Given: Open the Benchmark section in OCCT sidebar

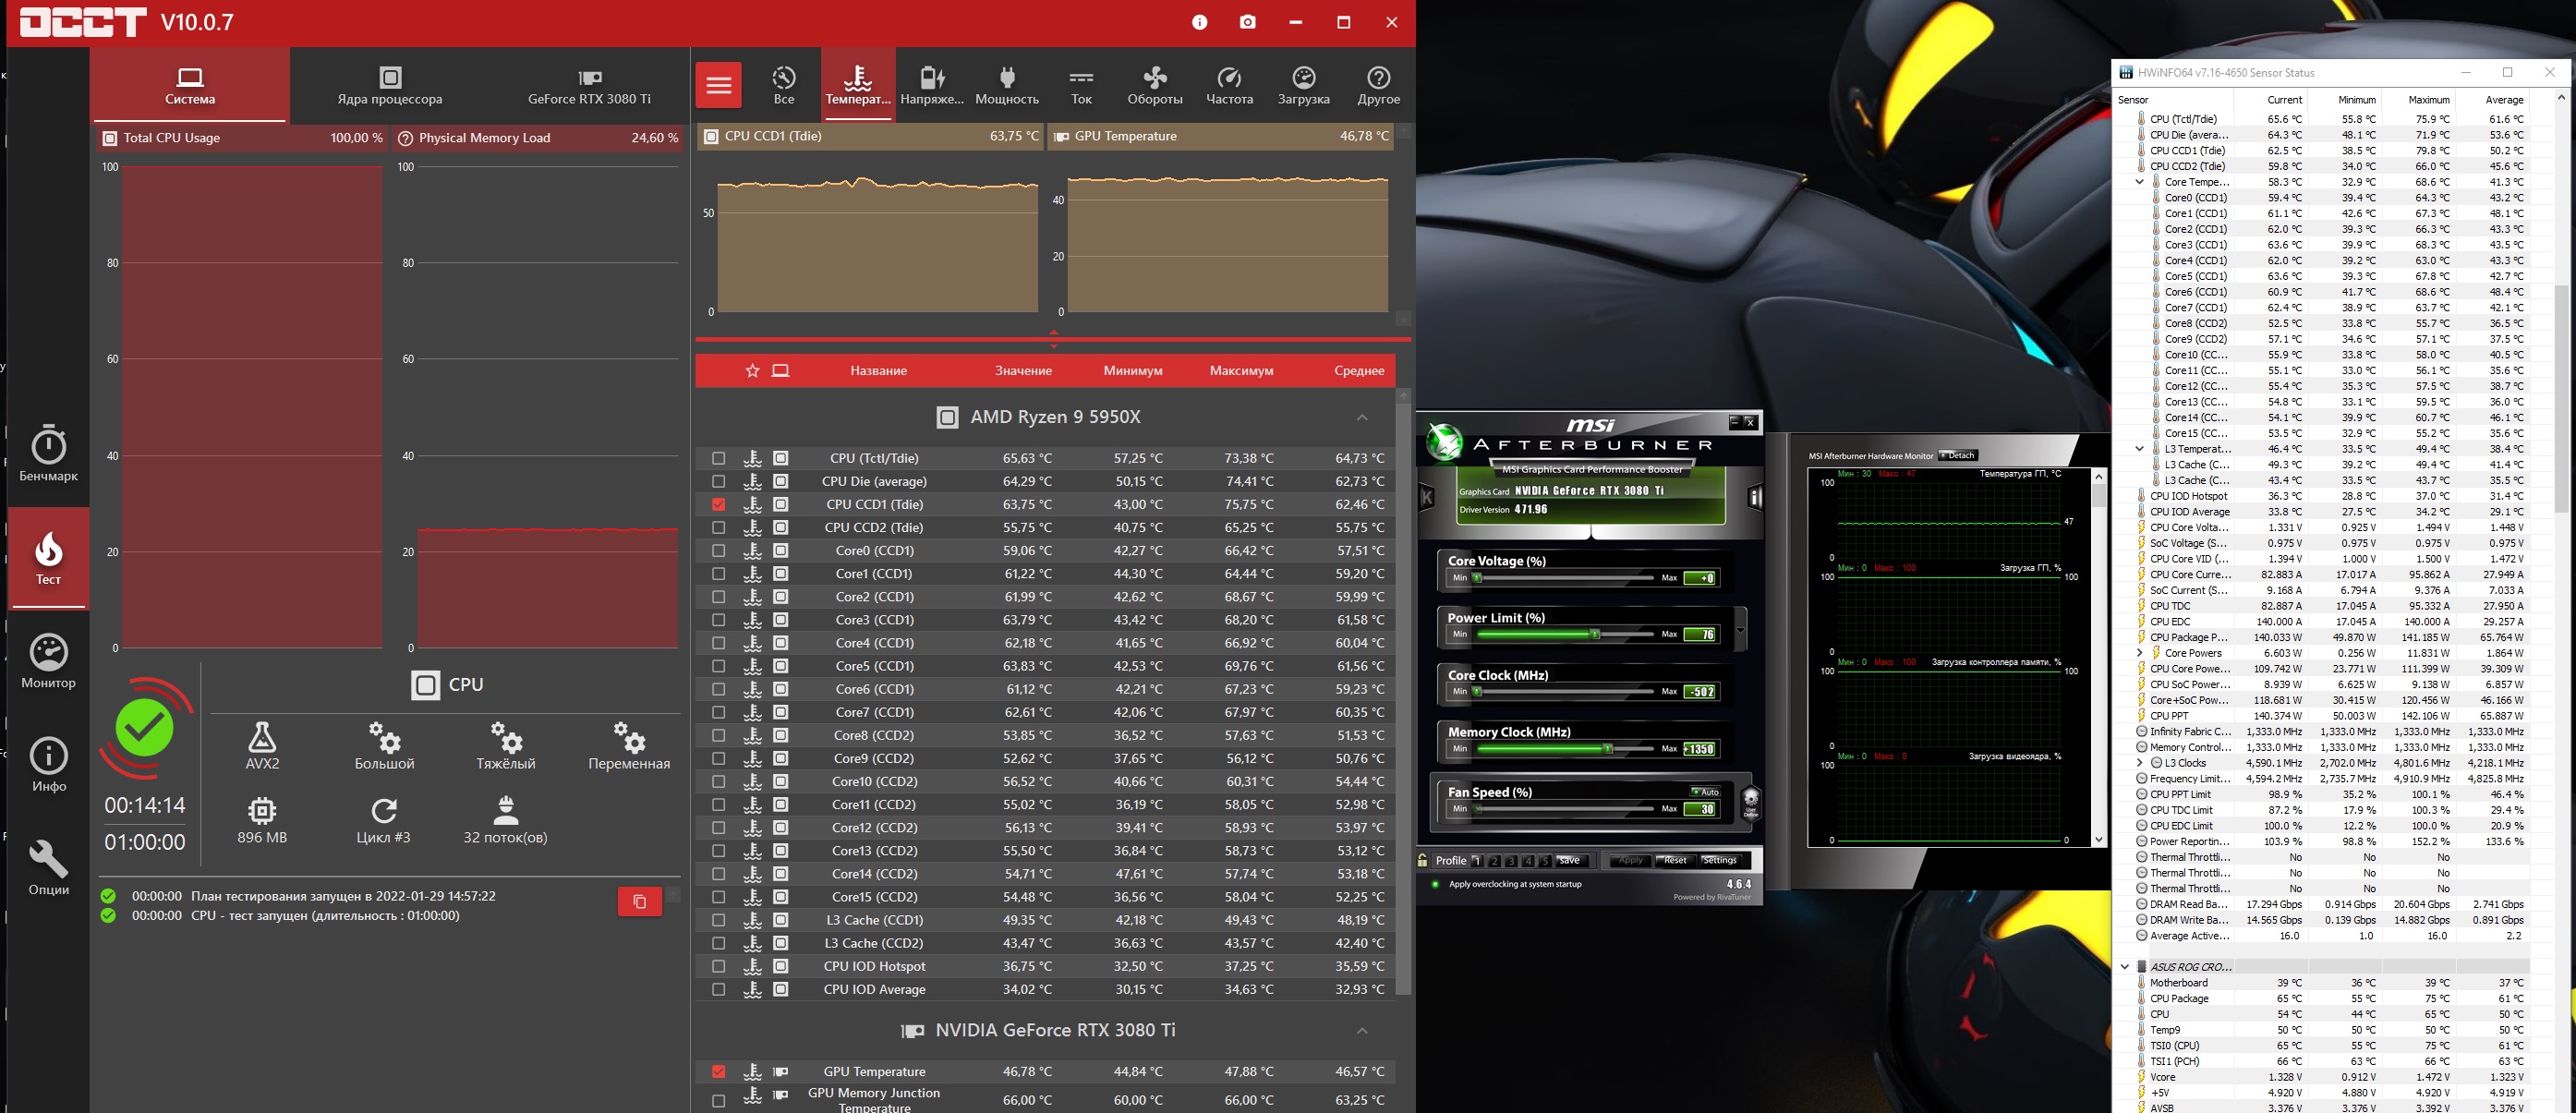Looking at the screenshot, I should click(48, 454).
